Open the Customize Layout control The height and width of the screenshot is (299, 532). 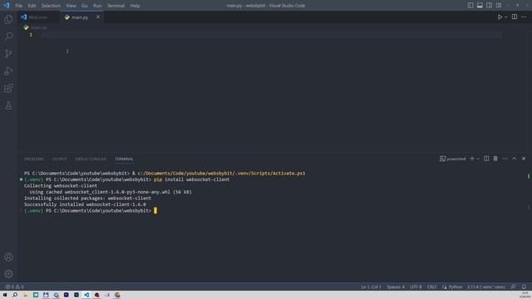(x=499, y=6)
